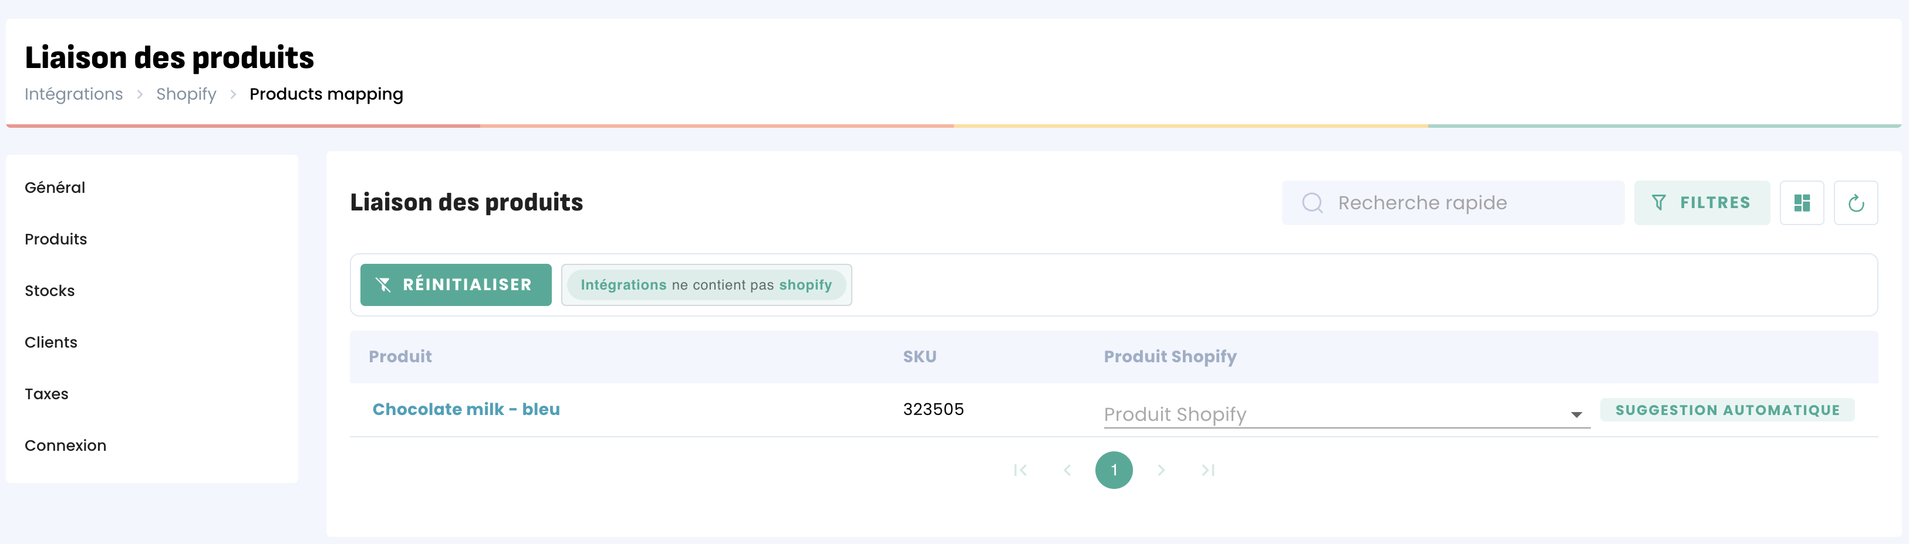
Task: Switch to the Stocks section
Action: pyautogui.click(x=50, y=291)
